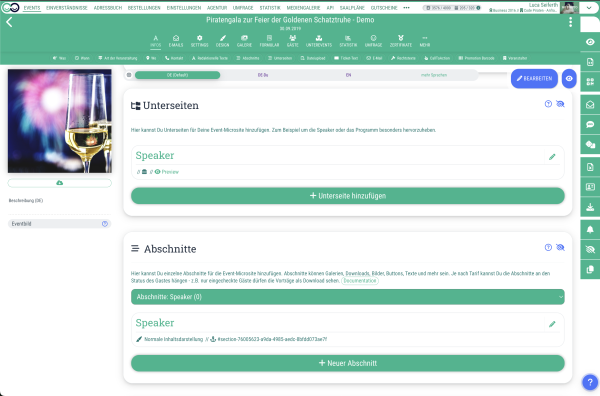Click the SMS speech bubble sidebar icon

590,124
